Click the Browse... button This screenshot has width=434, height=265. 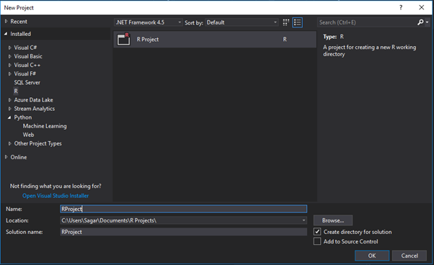[x=333, y=220]
